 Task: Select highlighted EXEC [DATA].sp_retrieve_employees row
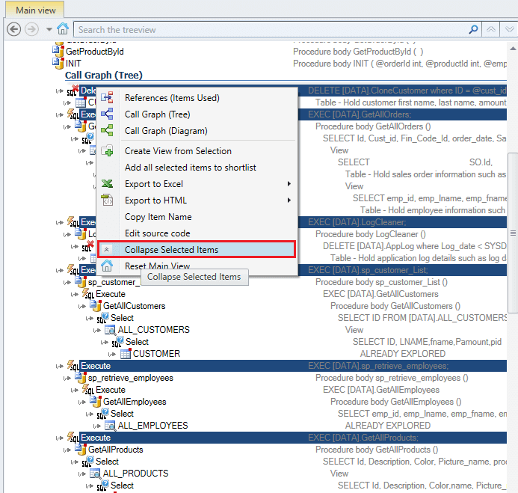click(x=293, y=366)
